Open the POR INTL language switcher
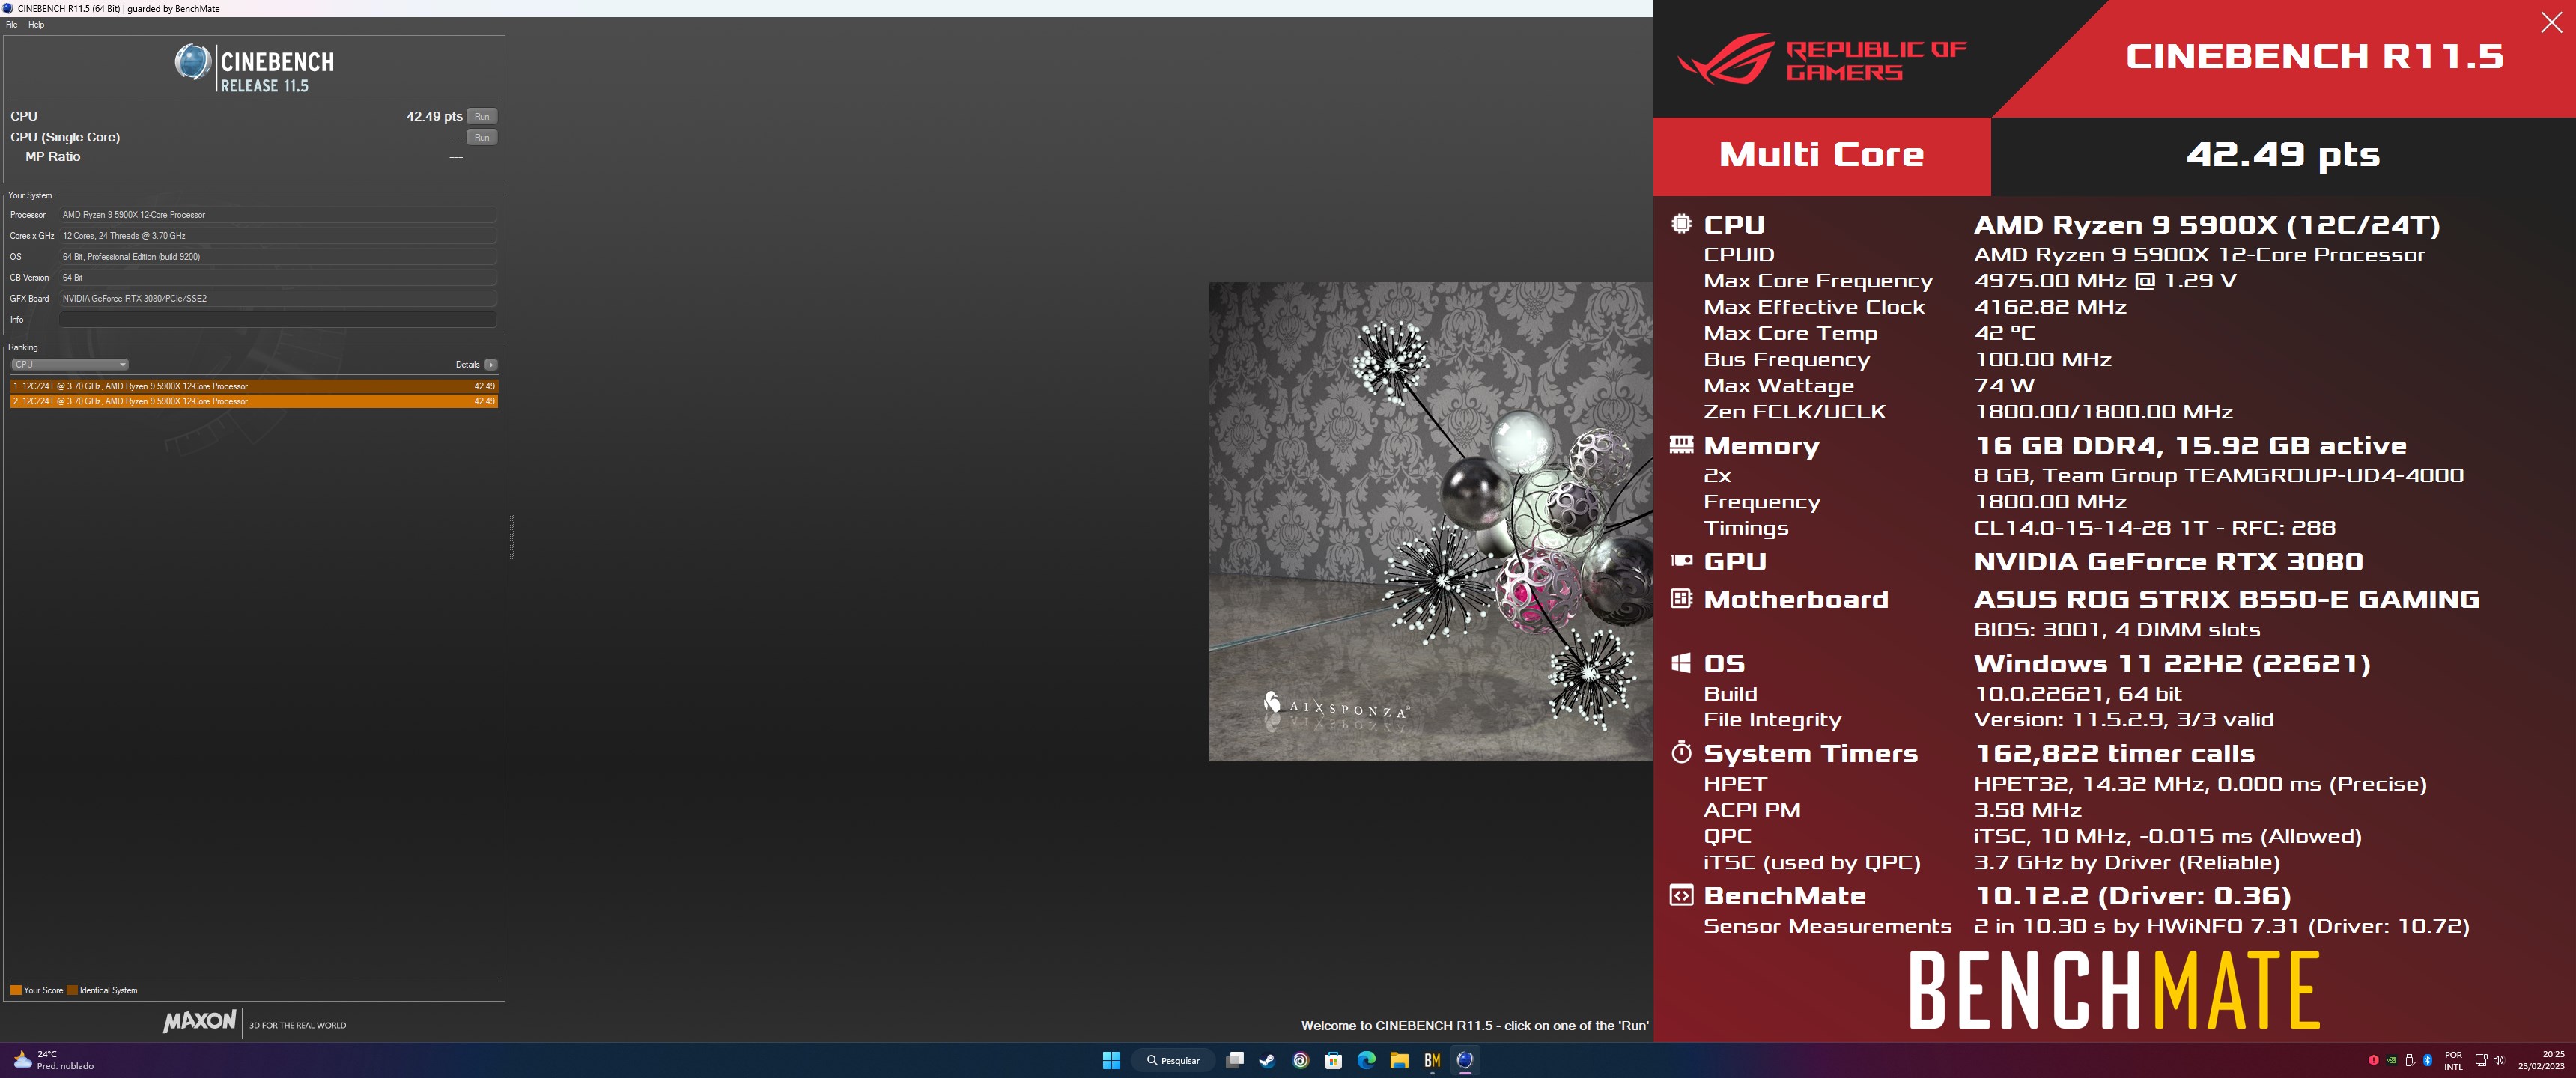The width and height of the screenshot is (2576, 1078). point(2453,1060)
